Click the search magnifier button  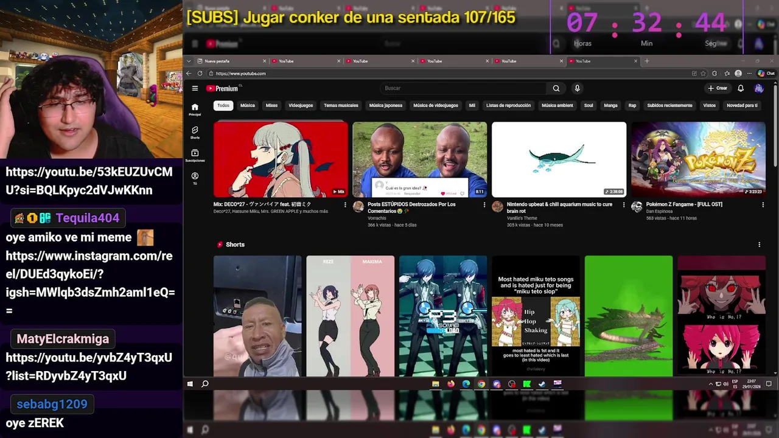(556, 88)
